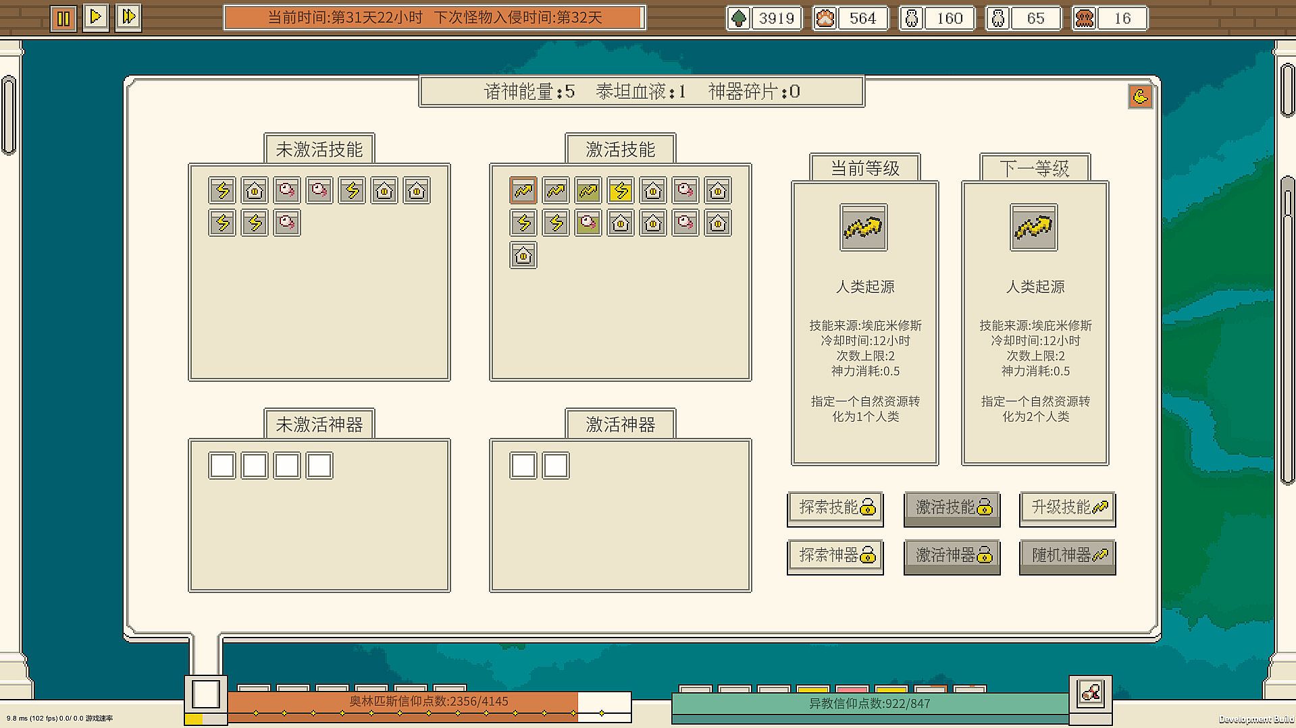This screenshot has width=1296, height=728.
Task: Click the 探索技能 button
Action: [835, 508]
